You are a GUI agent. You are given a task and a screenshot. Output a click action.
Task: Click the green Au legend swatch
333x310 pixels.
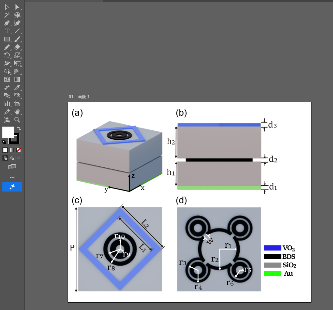pyautogui.click(x=272, y=274)
